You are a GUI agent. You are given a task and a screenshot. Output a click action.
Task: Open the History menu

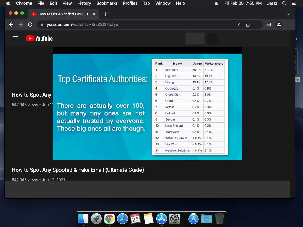[84, 3]
